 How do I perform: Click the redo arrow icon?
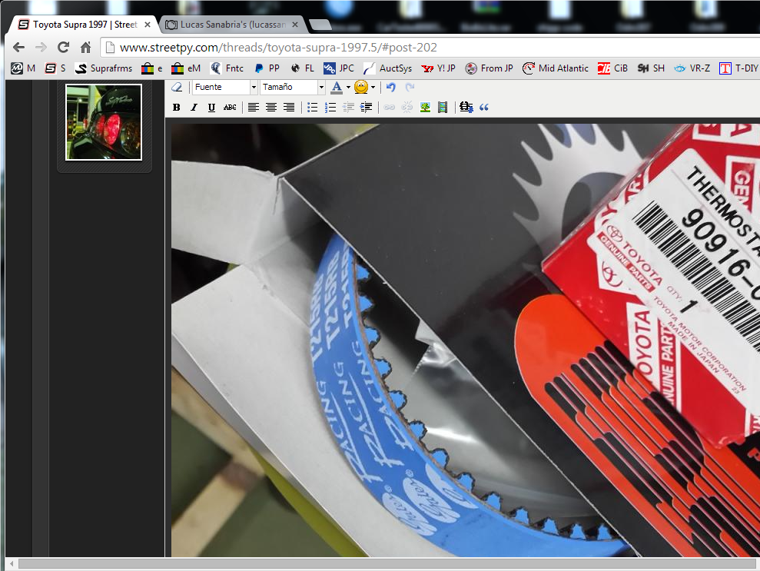[x=410, y=88]
